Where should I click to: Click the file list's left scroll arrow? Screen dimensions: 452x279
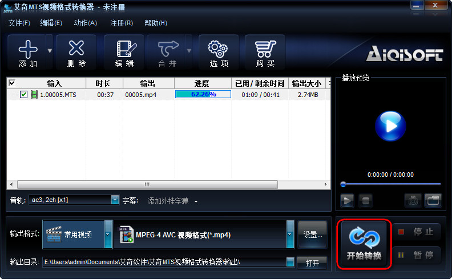tap(11, 184)
